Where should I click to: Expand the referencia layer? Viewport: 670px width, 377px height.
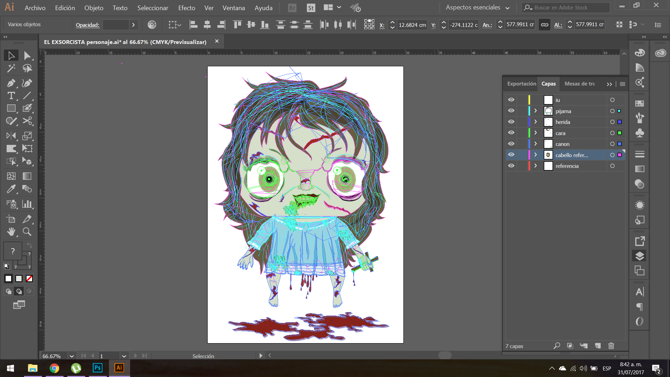[536, 166]
